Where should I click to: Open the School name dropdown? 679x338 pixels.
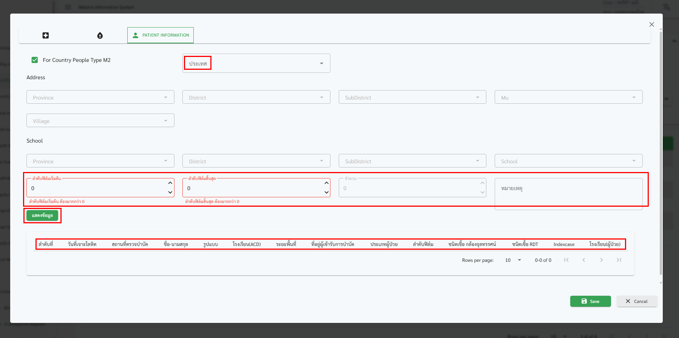coord(568,161)
